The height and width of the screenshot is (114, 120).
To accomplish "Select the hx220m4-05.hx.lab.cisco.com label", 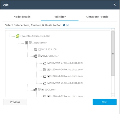I will [66, 83].
